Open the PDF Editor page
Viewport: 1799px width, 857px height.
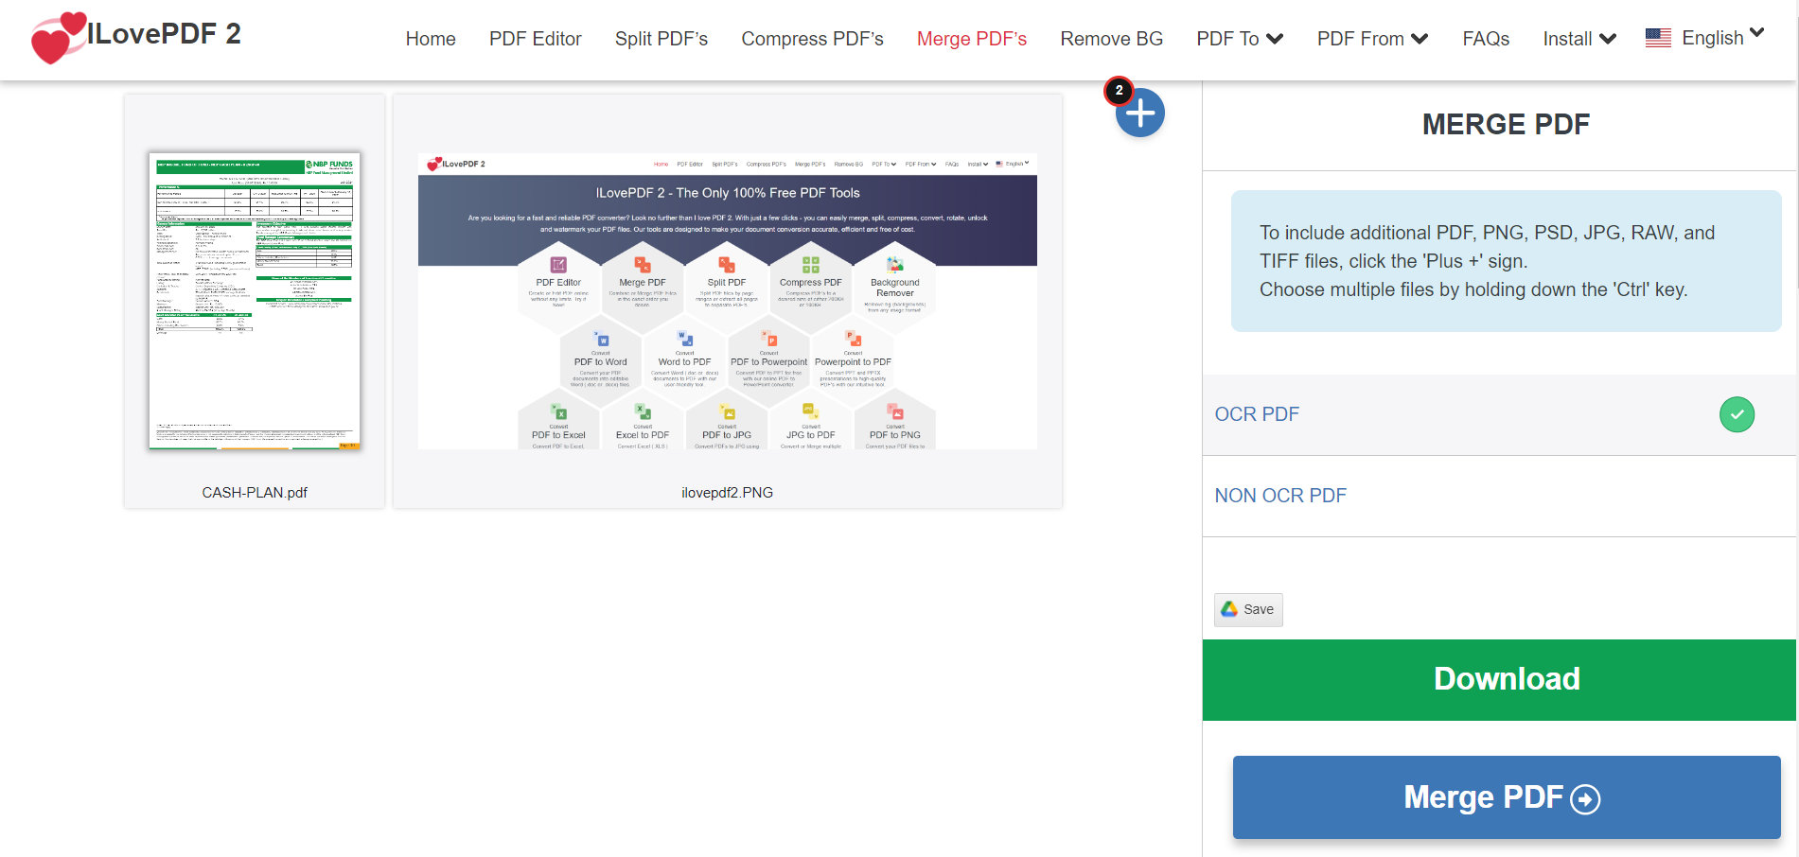535,39
